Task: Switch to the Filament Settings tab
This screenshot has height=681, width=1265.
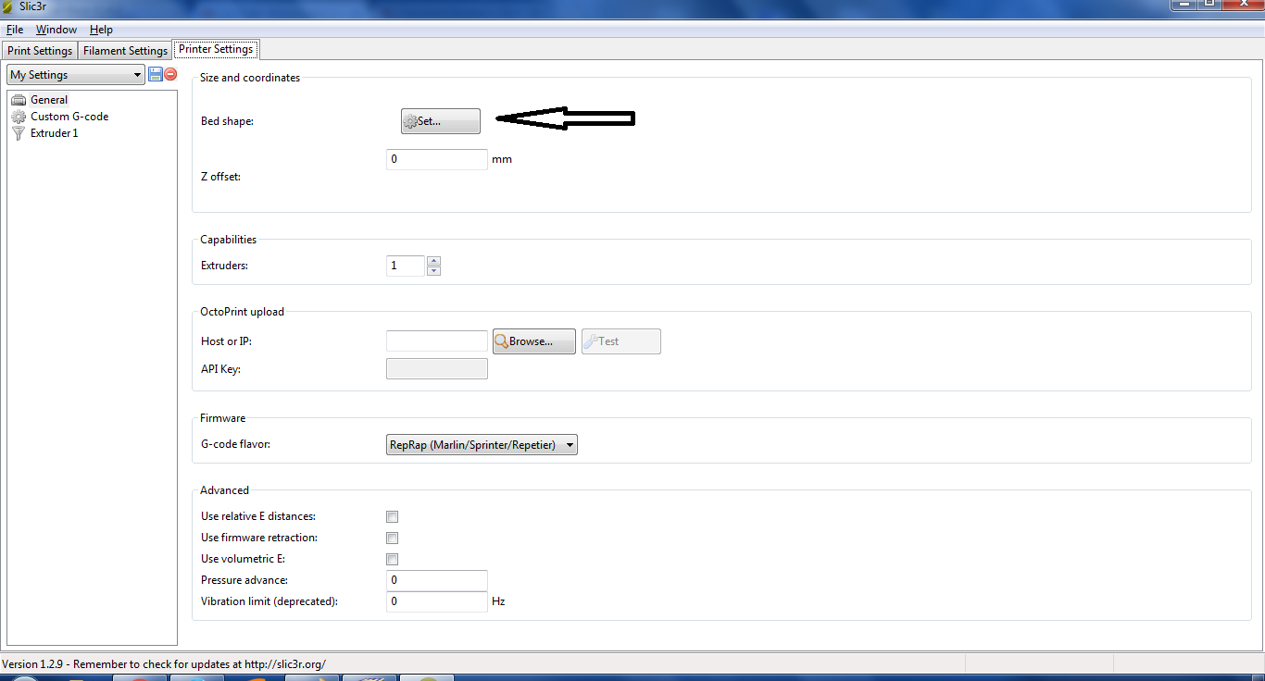Action: 125,51
